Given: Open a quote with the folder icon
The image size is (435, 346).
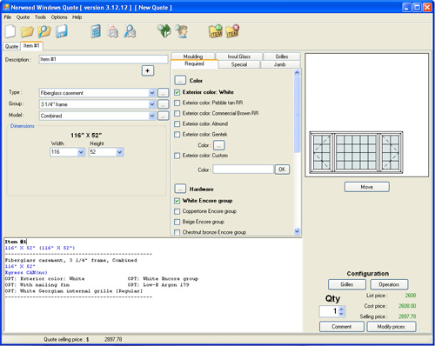Looking at the screenshot, I should [27, 31].
